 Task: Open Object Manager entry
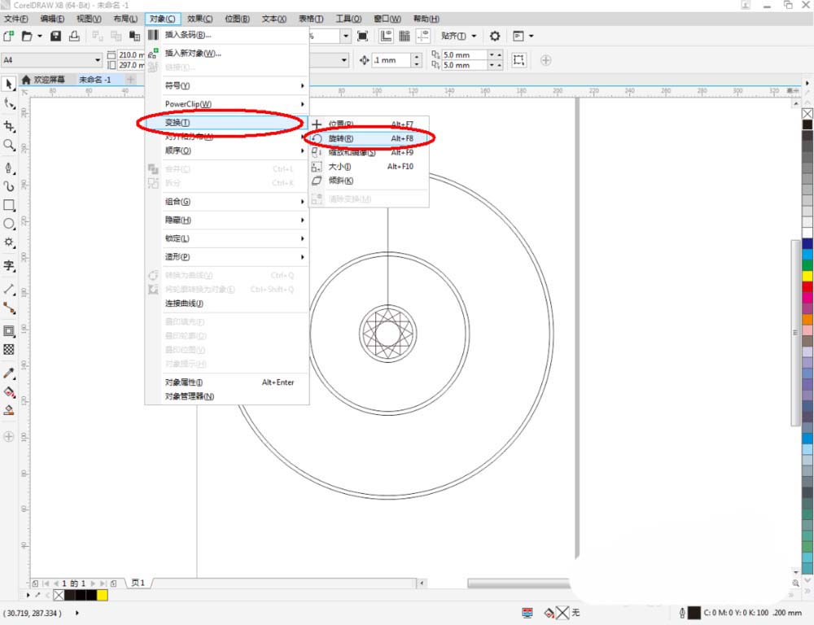point(227,396)
